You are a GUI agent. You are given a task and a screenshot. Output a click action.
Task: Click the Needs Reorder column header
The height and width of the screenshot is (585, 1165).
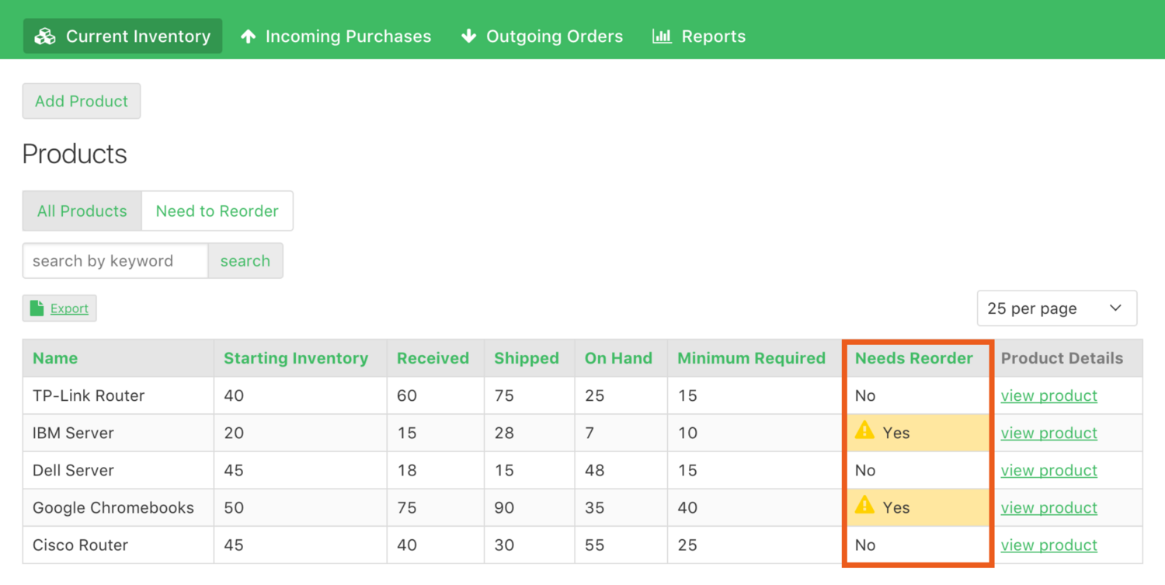point(914,358)
